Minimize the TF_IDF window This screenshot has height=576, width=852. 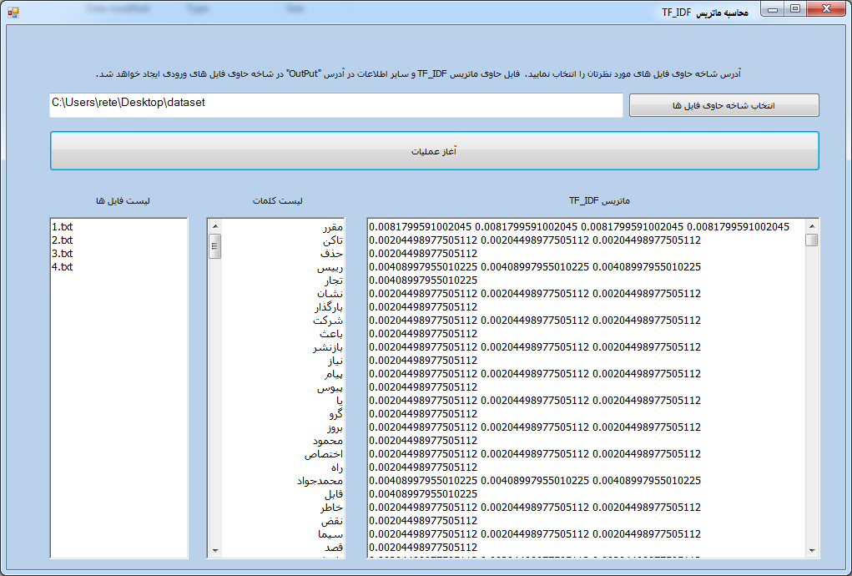tap(775, 9)
